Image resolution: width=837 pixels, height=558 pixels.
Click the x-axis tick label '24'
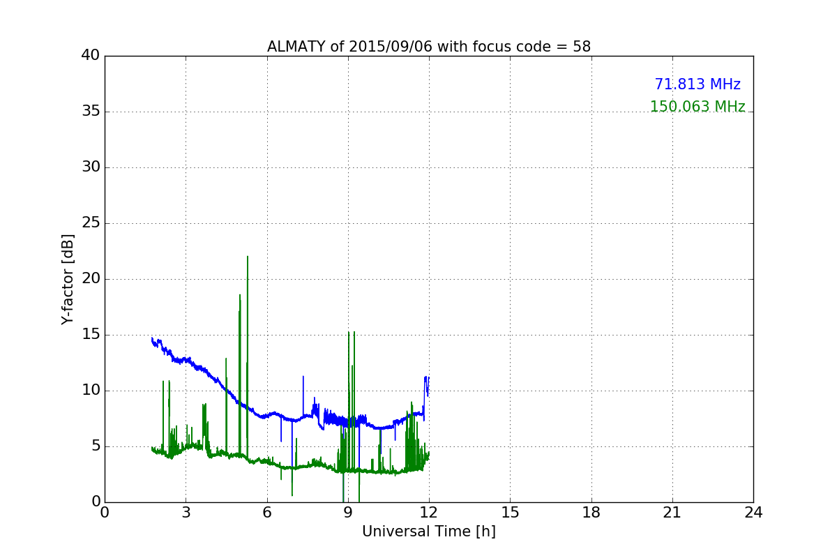tap(753, 513)
